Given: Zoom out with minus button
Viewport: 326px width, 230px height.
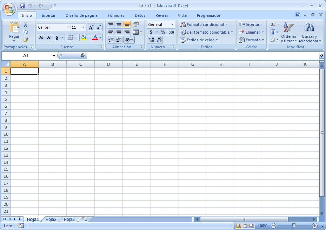Looking at the screenshot, I should [273, 226].
